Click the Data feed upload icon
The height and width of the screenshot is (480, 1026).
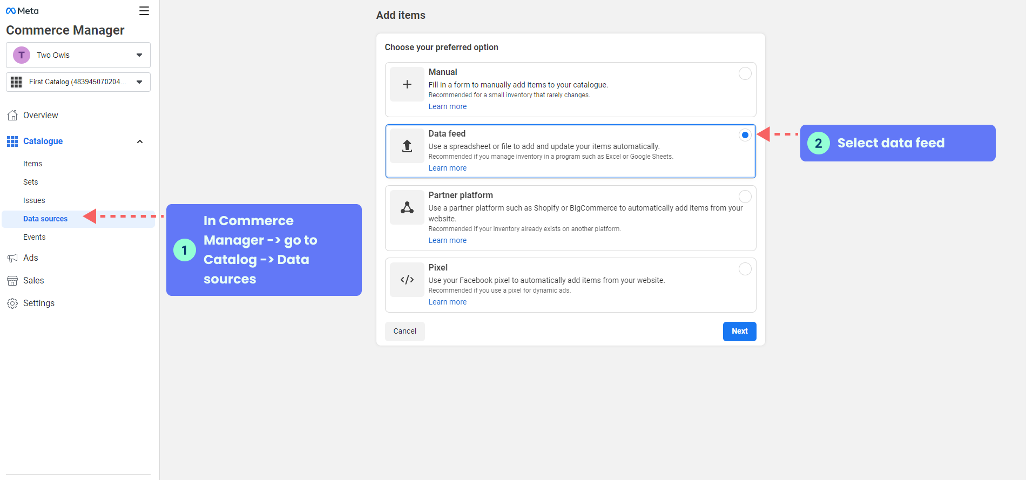(407, 146)
